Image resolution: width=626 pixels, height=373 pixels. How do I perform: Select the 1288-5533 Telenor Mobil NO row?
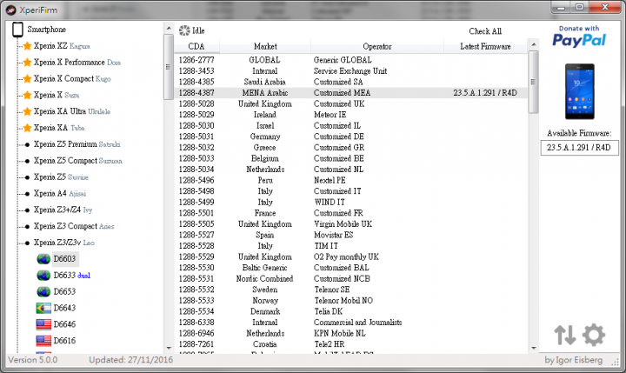351,300
